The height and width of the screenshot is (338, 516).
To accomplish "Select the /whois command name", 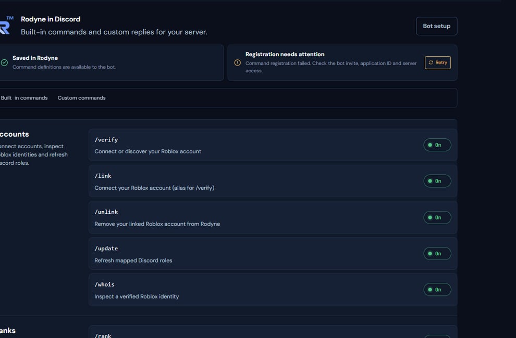I will point(104,284).
